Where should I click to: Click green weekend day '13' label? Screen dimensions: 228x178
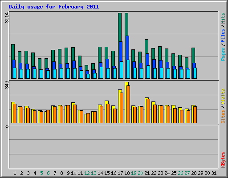point(94,173)
